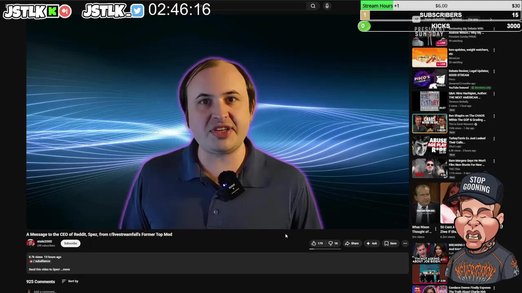Subscribe to stale2000 channel
Viewport: 522px width, 293px height.
pos(71,243)
